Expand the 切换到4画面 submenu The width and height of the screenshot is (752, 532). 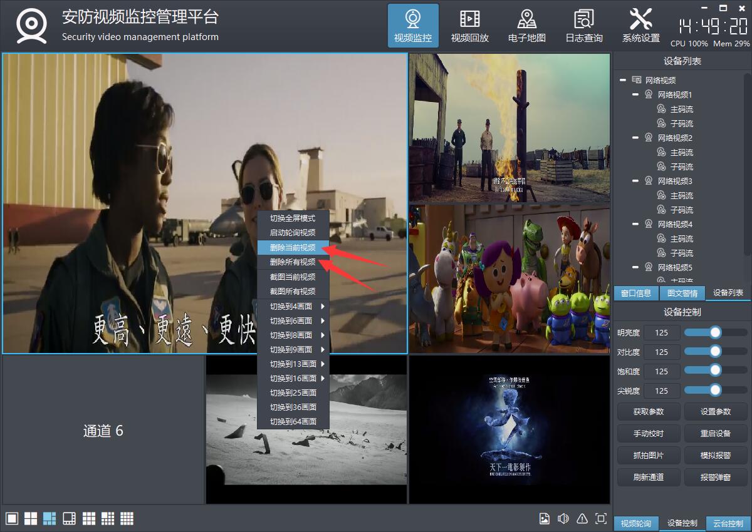coord(293,306)
